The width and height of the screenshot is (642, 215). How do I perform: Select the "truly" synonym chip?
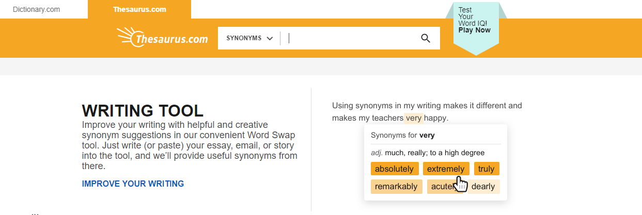pos(486,169)
